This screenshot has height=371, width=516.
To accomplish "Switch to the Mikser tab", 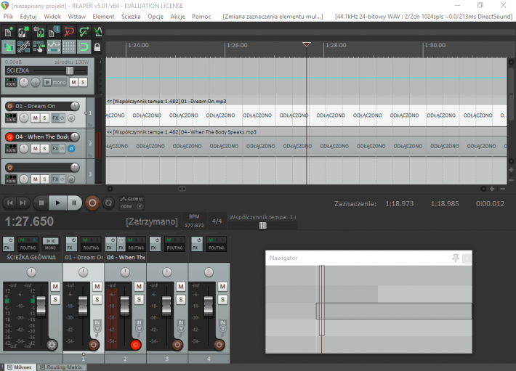I will click(x=20, y=367).
